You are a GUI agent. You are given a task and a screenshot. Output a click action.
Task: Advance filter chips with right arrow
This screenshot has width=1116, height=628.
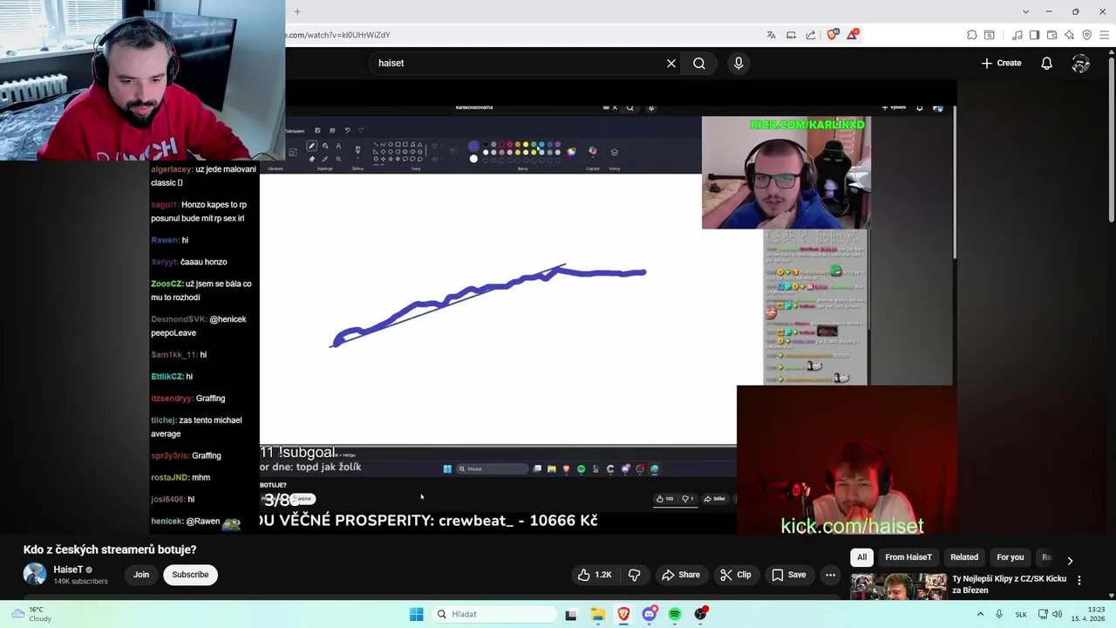point(1070,560)
